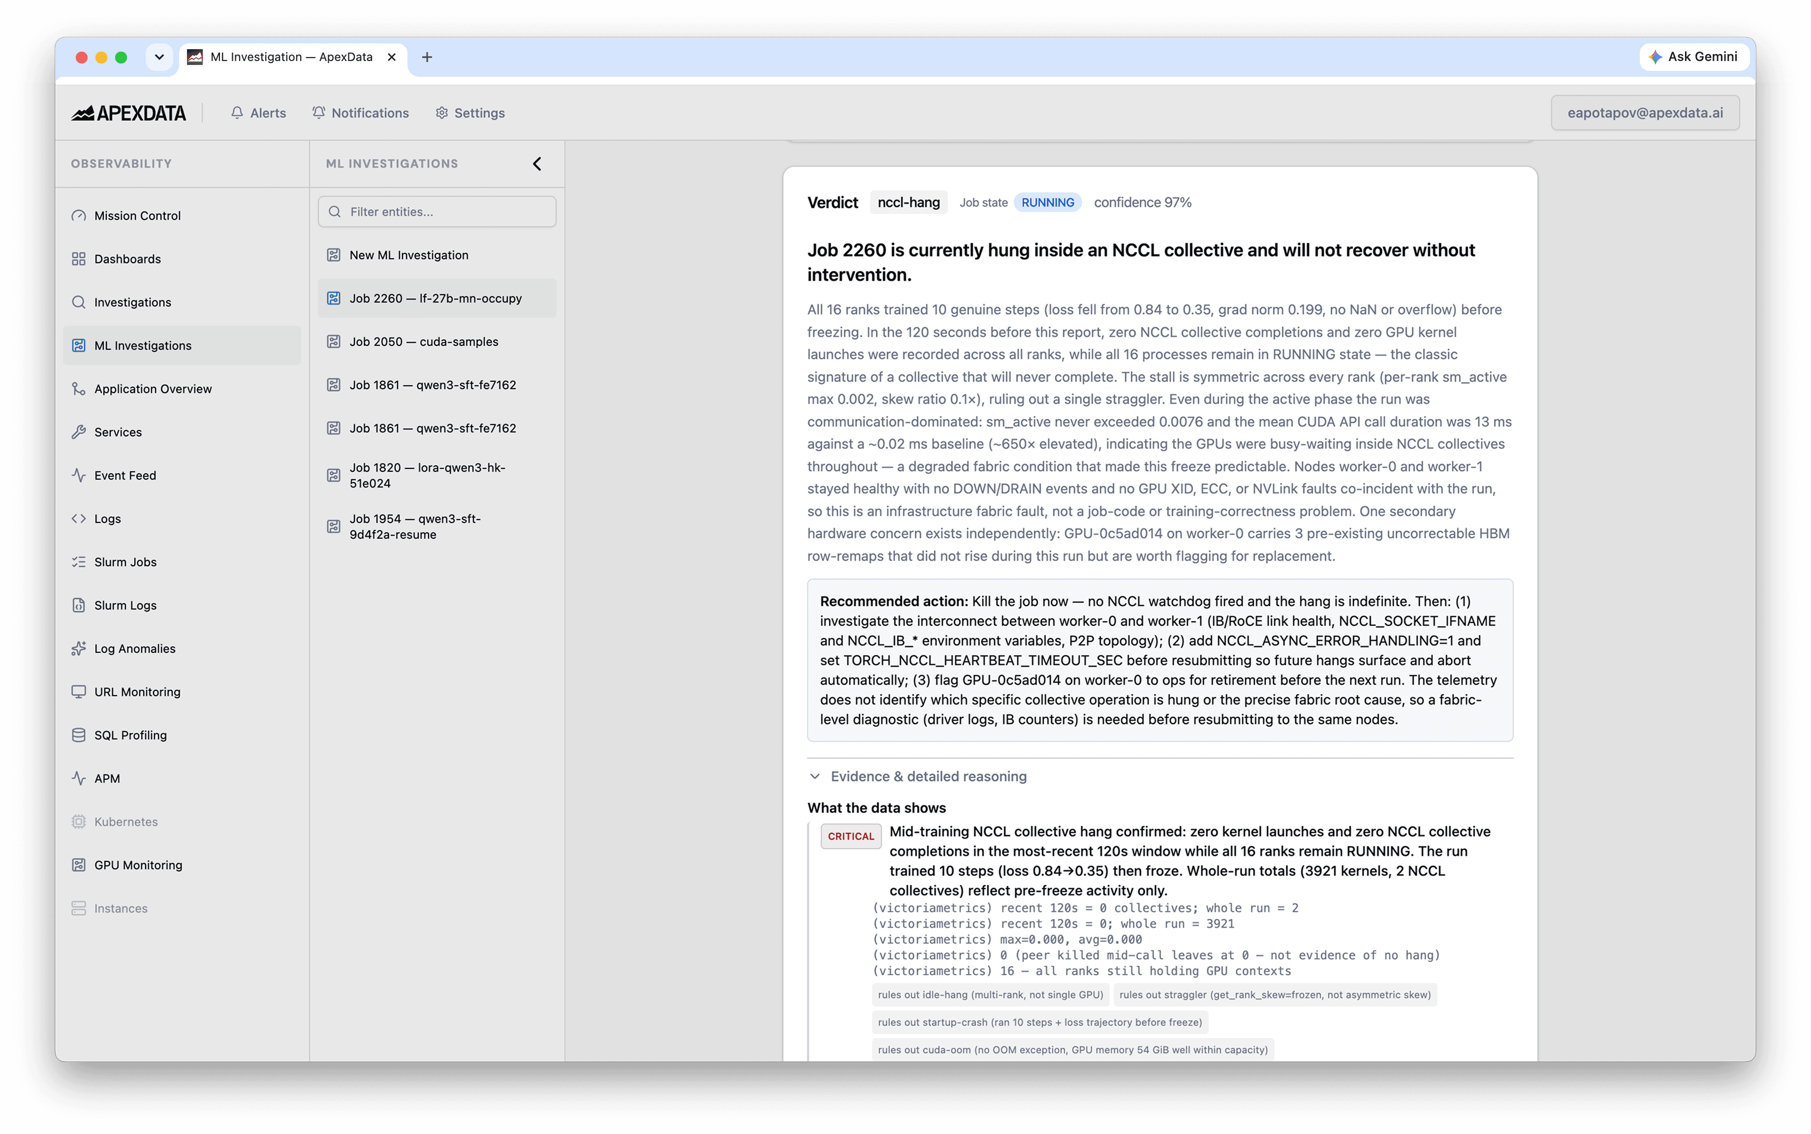The height and width of the screenshot is (1134, 1811).
Task: Select Job 2050 — cuda-samples
Action: tap(437, 341)
